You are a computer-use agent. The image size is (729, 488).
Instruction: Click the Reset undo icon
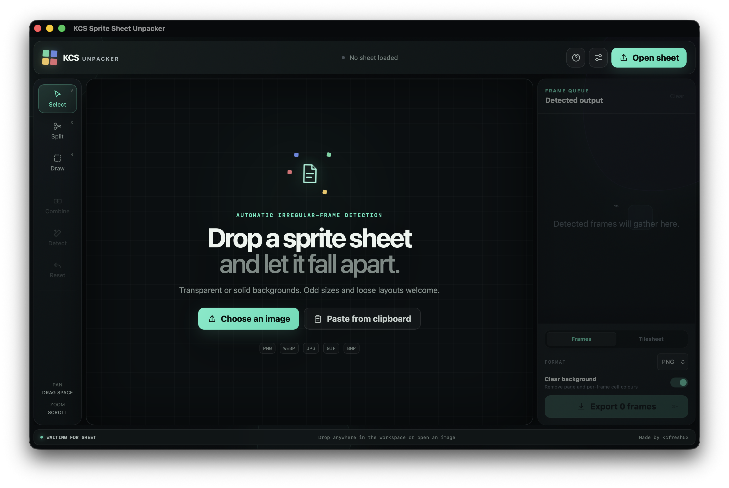tap(58, 270)
